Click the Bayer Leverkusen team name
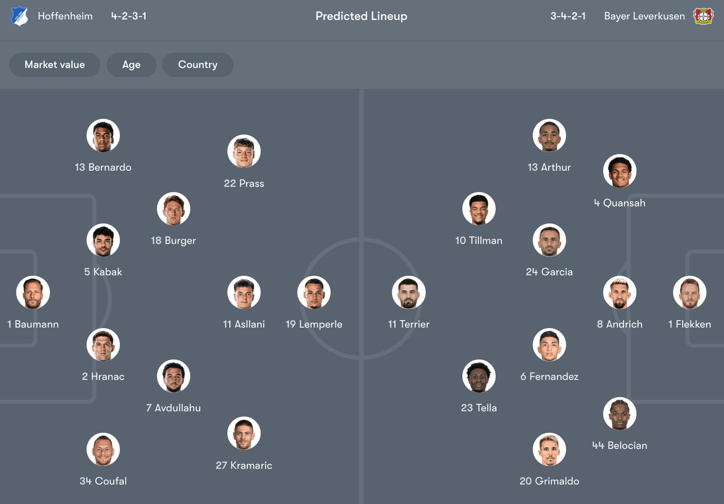Image resolution: width=724 pixels, height=504 pixels. pyautogui.click(x=644, y=16)
